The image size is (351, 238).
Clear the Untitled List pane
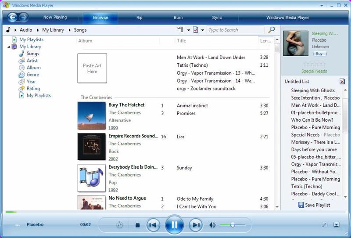pyautogui.click(x=342, y=82)
